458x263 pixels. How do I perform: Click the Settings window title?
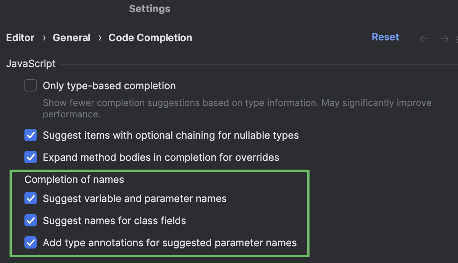pyautogui.click(x=149, y=8)
